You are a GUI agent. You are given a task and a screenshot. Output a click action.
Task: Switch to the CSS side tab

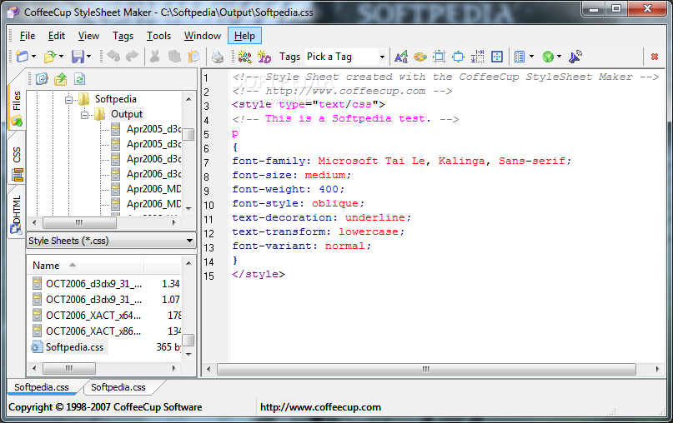coord(17,163)
